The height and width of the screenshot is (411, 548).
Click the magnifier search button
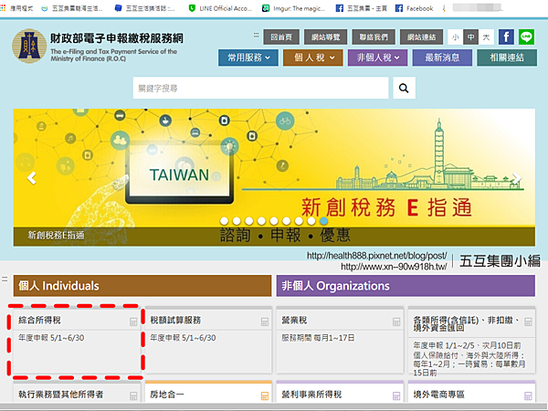pyautogui.click(x=404, y=88)
